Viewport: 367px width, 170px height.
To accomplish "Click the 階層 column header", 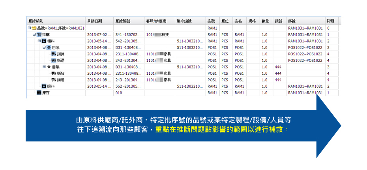I will 331,21.
